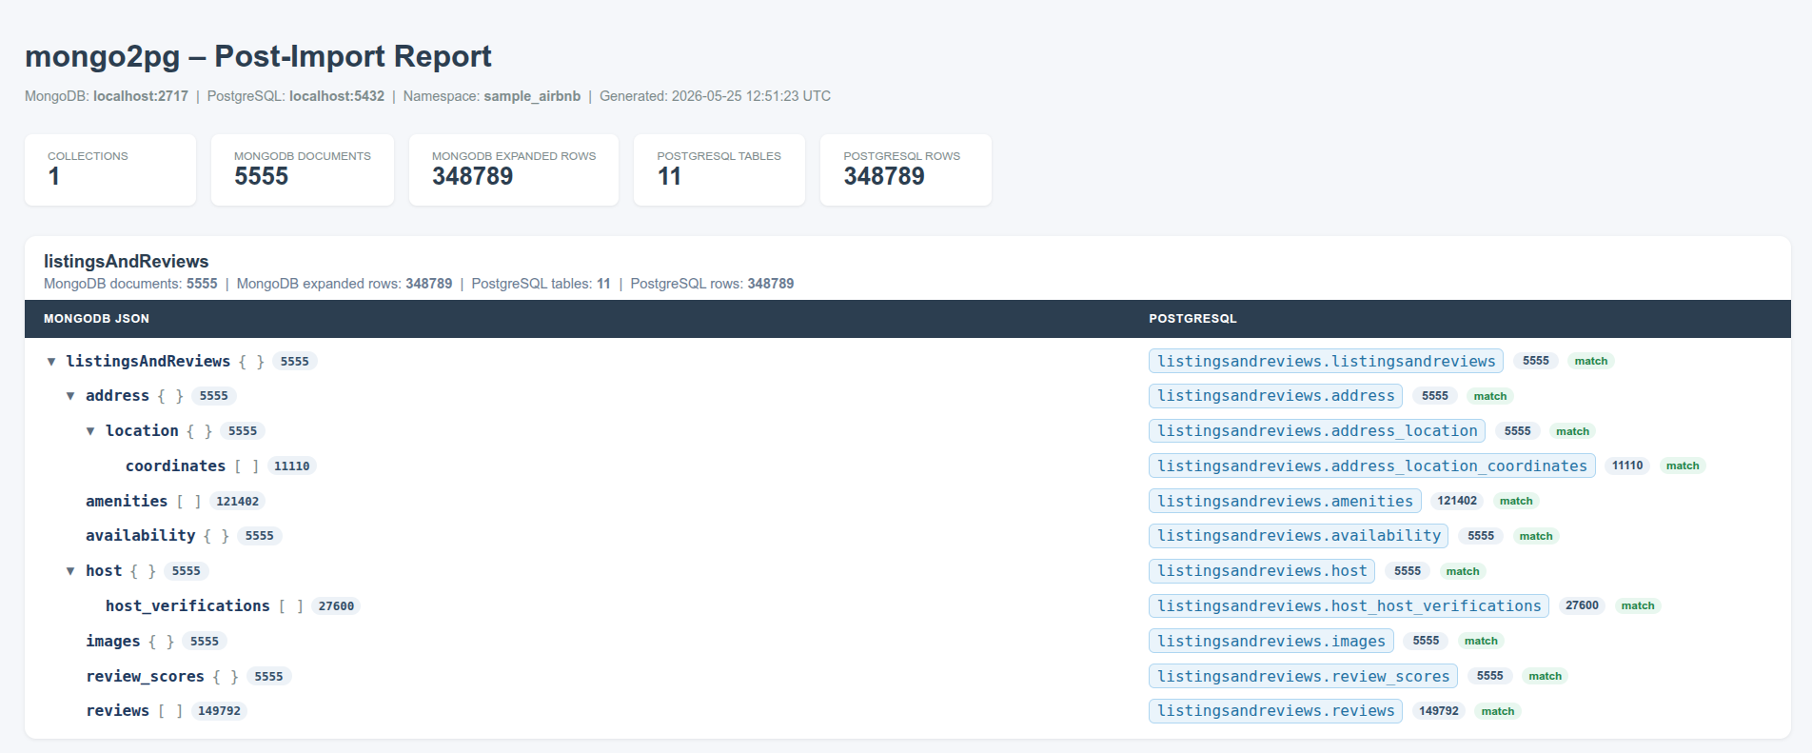
Task: Open the listingsandreviews.images table link
Action: point(1271,642)
